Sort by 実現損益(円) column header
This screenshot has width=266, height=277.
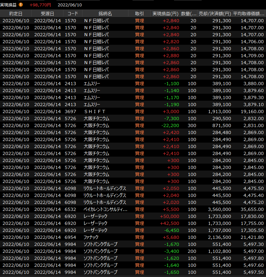tap(165, 14)
